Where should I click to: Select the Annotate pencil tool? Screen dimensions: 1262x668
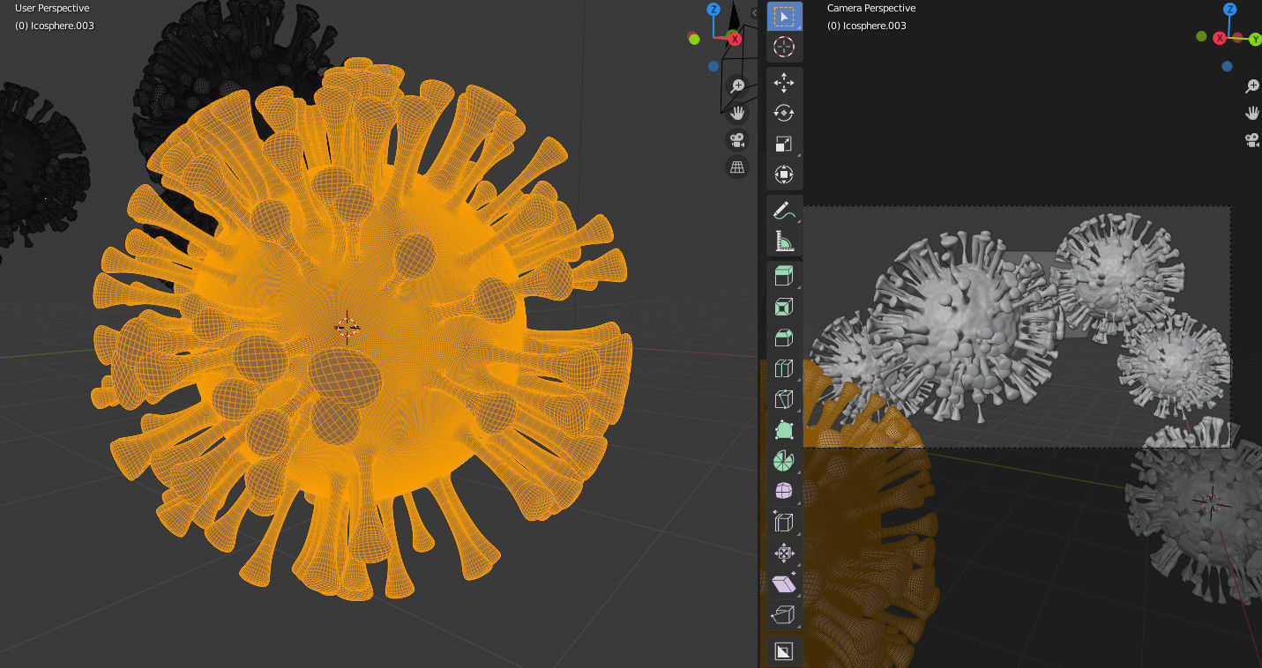(784, 210)
